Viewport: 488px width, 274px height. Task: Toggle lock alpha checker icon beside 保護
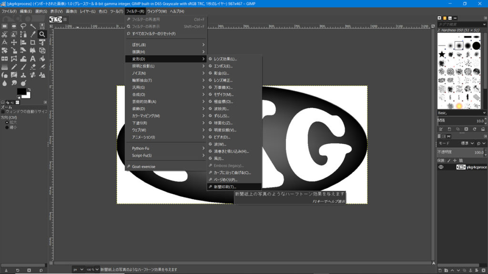click(461, 161)
